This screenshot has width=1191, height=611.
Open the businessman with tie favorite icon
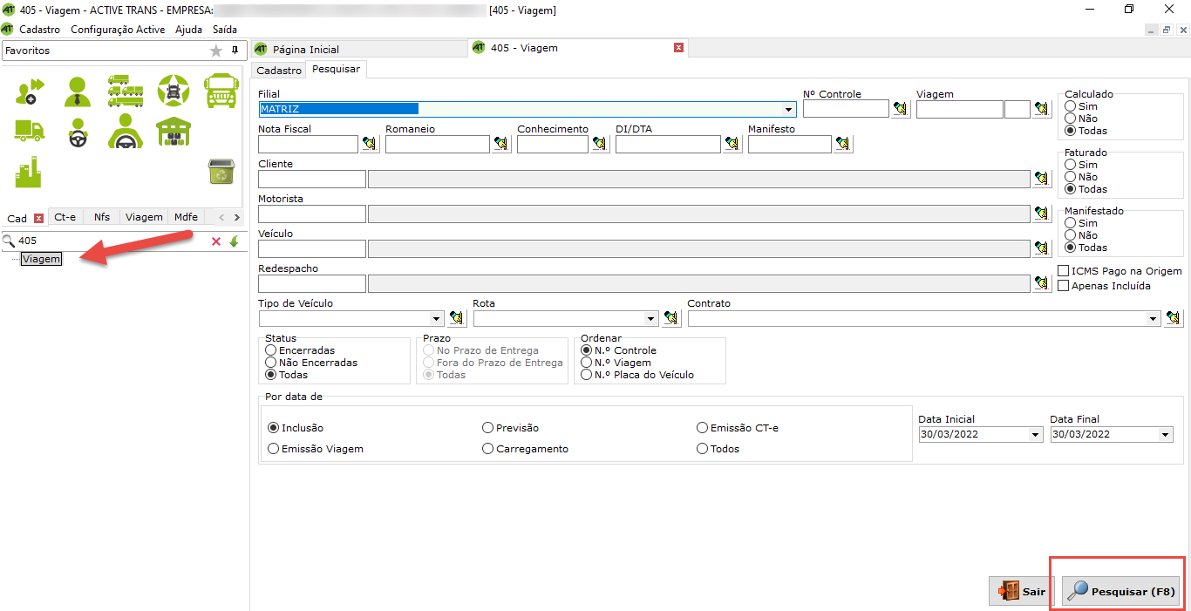pos(78,91)
